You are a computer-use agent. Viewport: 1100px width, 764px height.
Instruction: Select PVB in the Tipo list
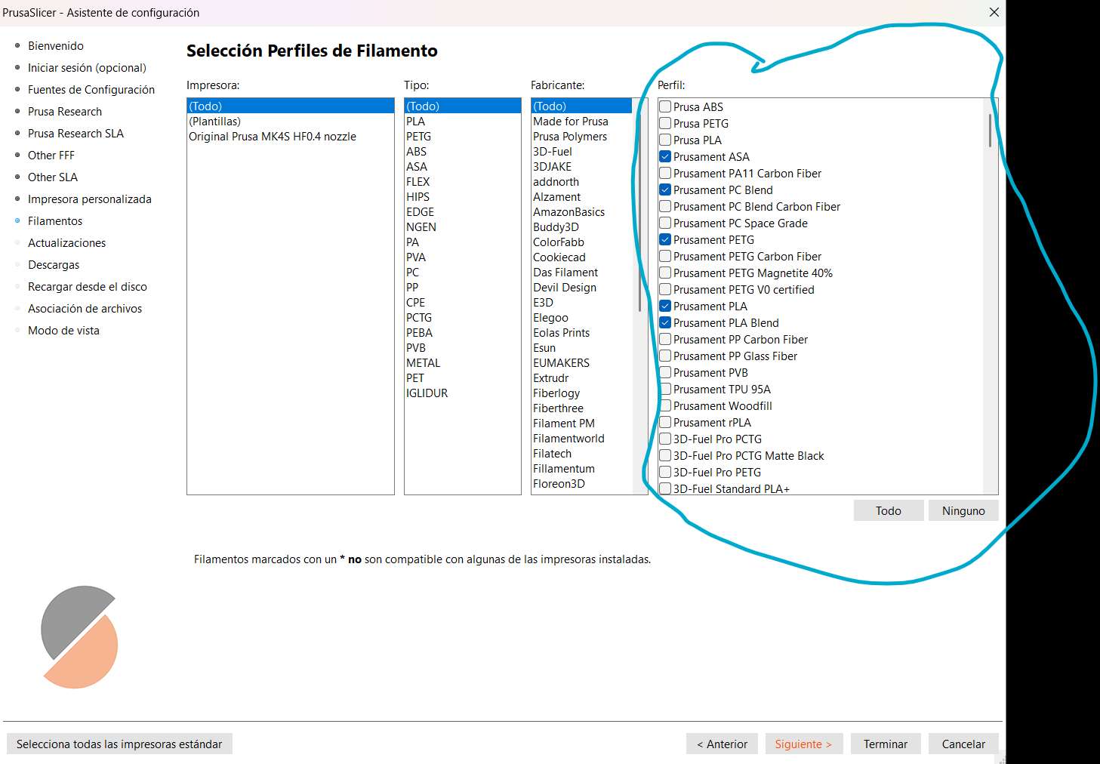point(463,348)
